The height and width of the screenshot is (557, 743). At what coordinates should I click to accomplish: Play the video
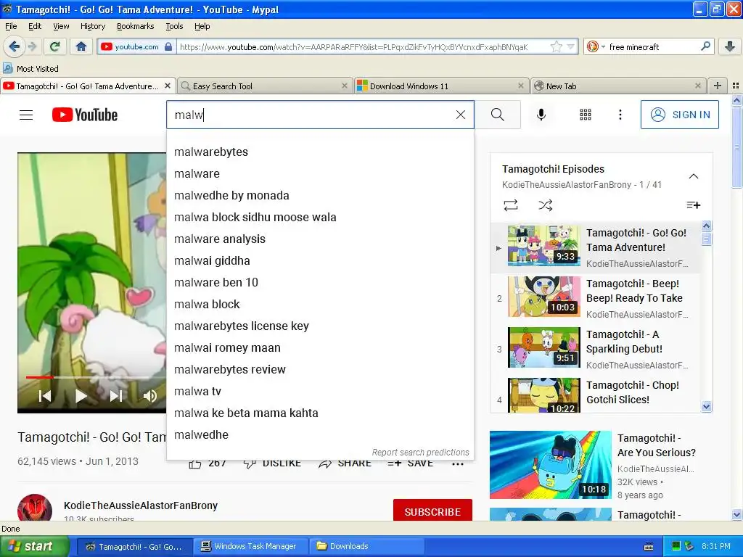81,396
